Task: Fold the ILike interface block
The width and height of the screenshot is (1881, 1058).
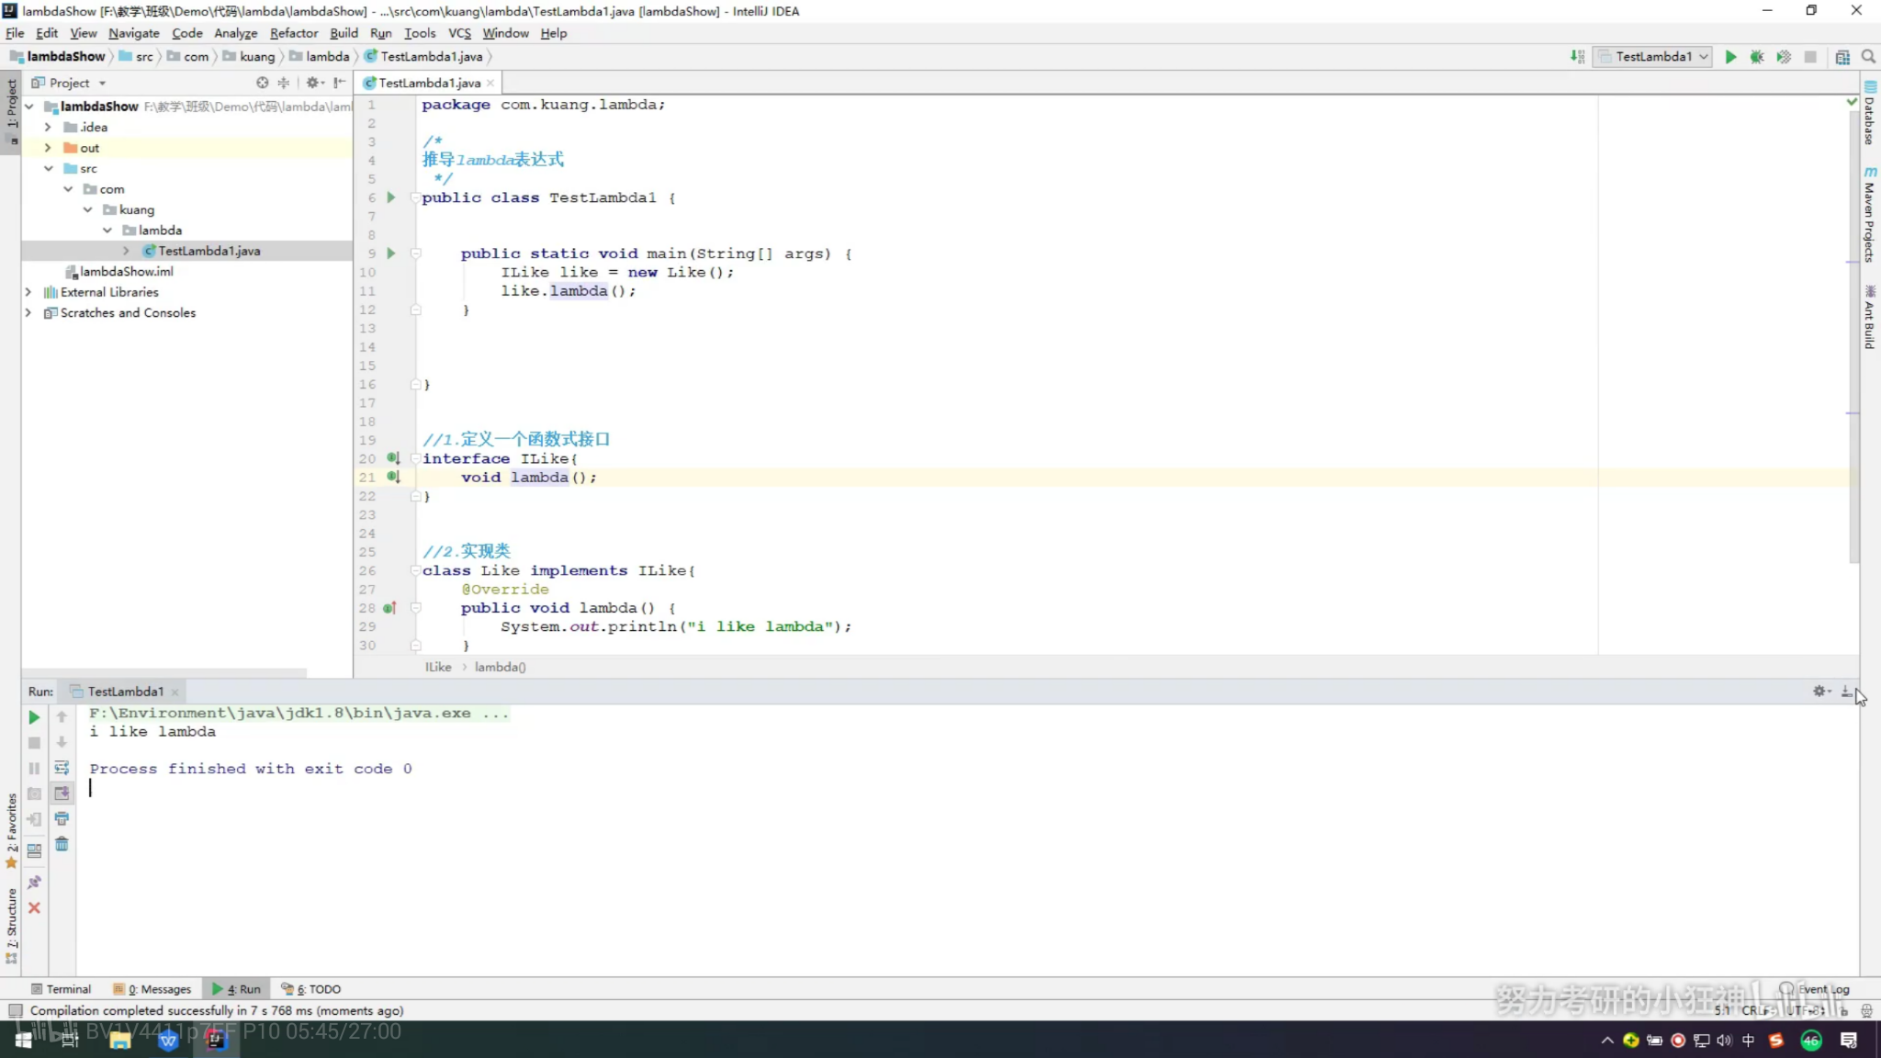Action: coord(415,458)
